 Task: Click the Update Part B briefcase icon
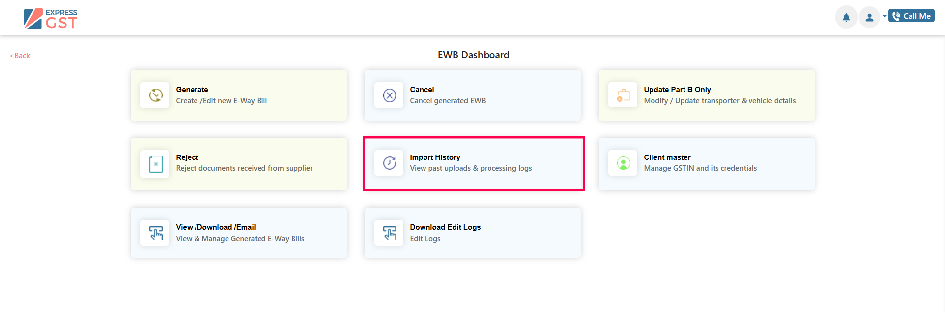(623, 95)
